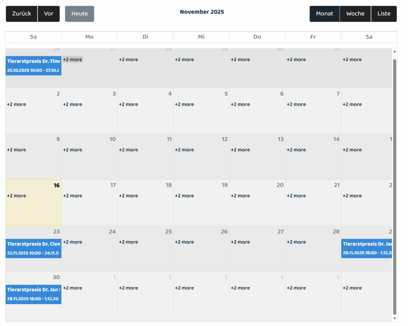Click the vertical scrollbar thumb
408x326 pixels.
[x=394, y=183]
